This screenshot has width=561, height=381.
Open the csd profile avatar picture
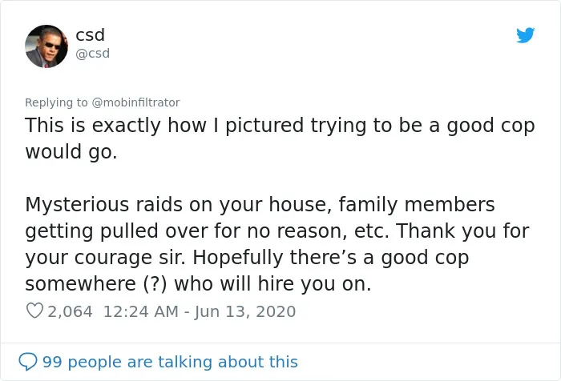46,46
